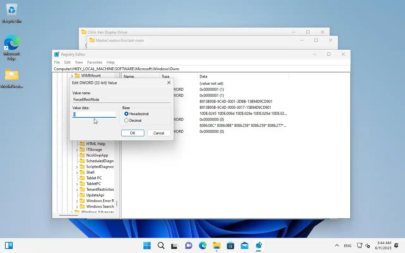Open the Help menu in Registry Editor
This screenshot has height=253, width=405.
(110, 62)
